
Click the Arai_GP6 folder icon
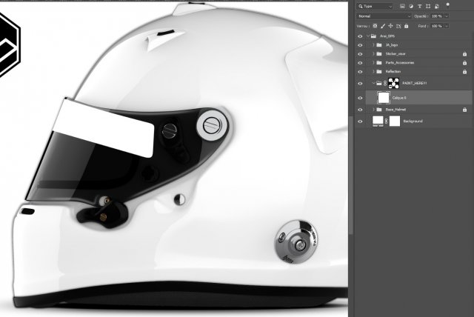click(373, 36)
